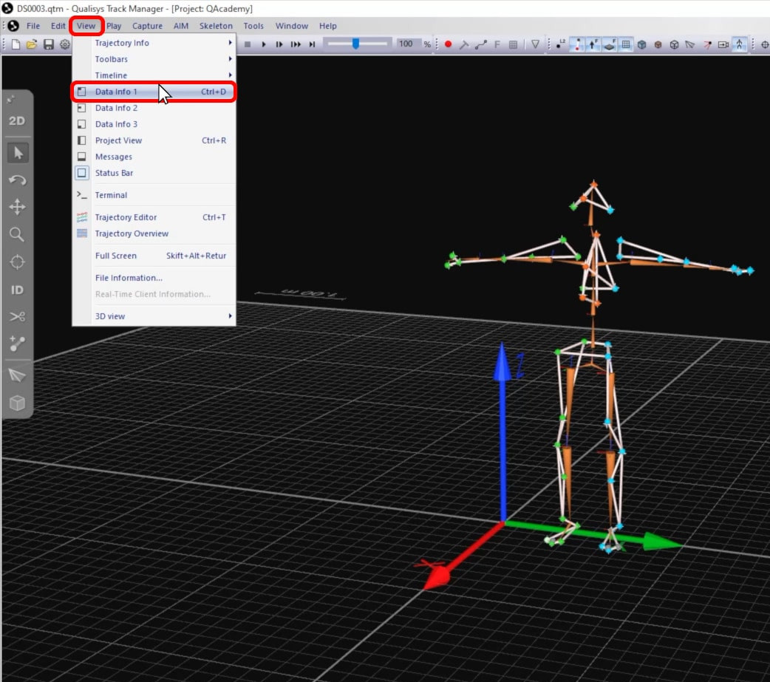Activate the selection arrow tool in sidebar
The image size is (770, 682).
point(16,152)
